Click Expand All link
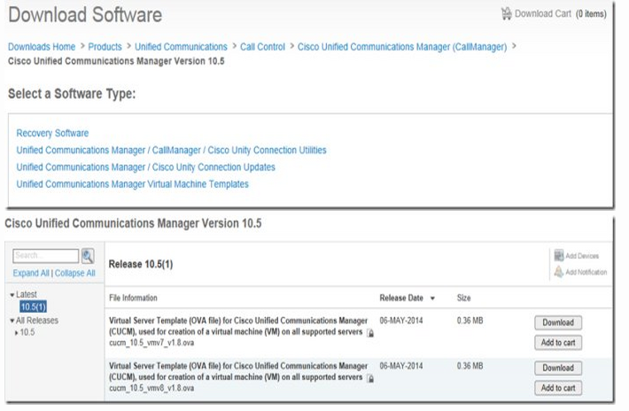 click(x=31, y=273)
